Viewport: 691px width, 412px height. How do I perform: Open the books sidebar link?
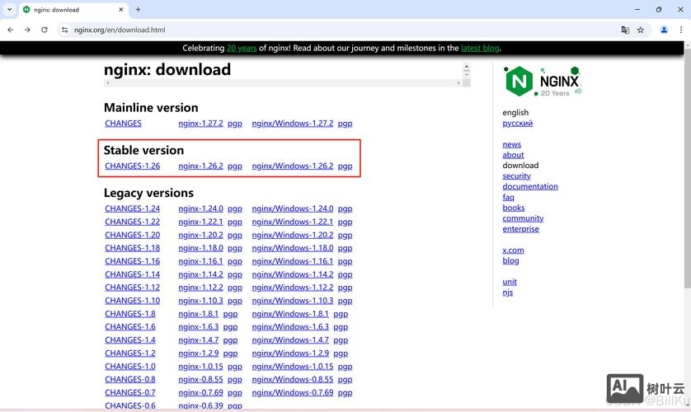click(514, 208)
